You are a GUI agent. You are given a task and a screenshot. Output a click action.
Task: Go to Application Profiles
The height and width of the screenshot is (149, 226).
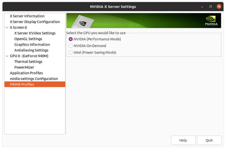coord(26,73)
